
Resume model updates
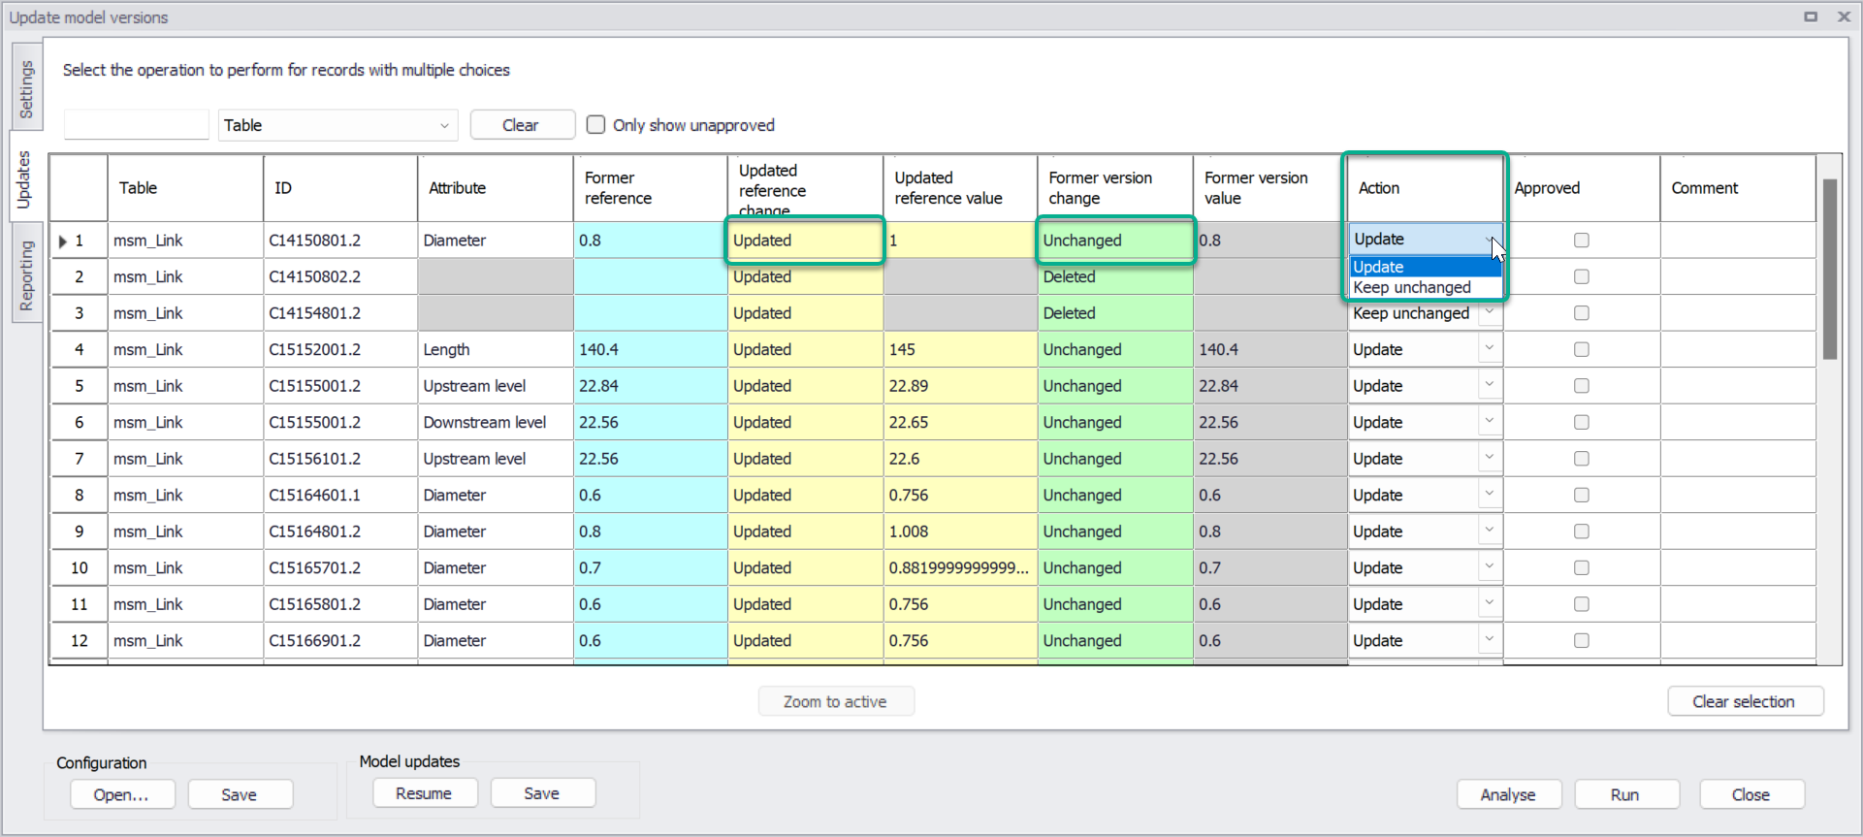coord(425,793)
